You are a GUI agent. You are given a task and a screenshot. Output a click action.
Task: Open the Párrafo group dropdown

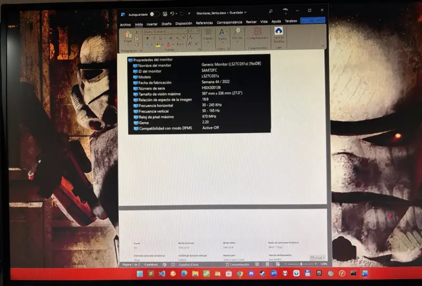(208, 36)
